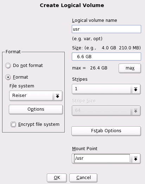145x184 pixels.
Task: Click the max button
Action: [130, 68]
